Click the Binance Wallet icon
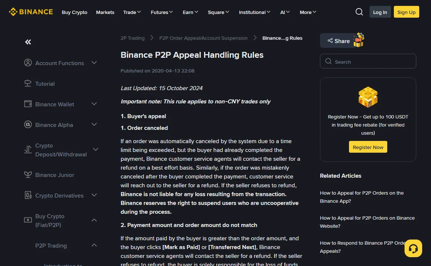Image resolution: width=431 pixels, height=266 pixels. pyautogui.click(x=28, y=104)
